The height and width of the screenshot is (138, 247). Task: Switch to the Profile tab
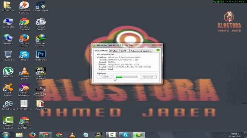point(114,51)
